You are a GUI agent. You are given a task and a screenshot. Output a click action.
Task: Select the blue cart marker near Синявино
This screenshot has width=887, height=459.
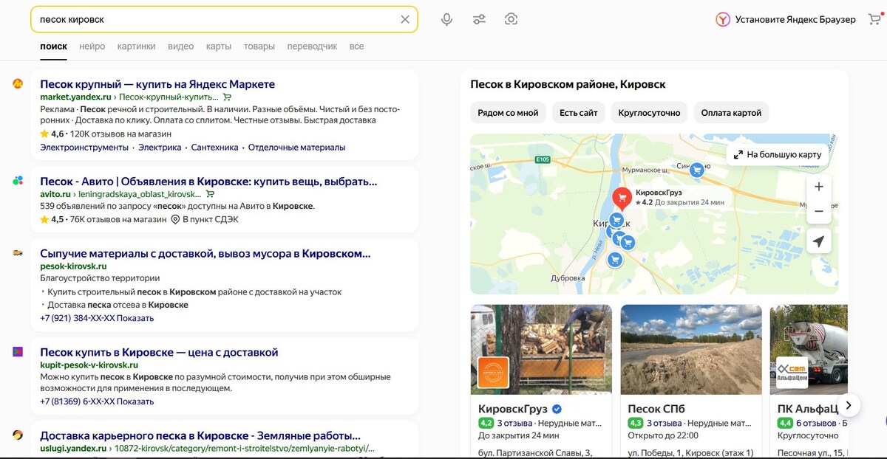(x=696, y=170)
